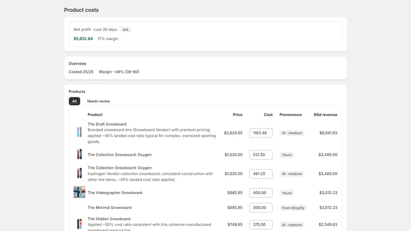Click the net profit value $5,652.84
411x231 pixels.
[x=83, y=39]
